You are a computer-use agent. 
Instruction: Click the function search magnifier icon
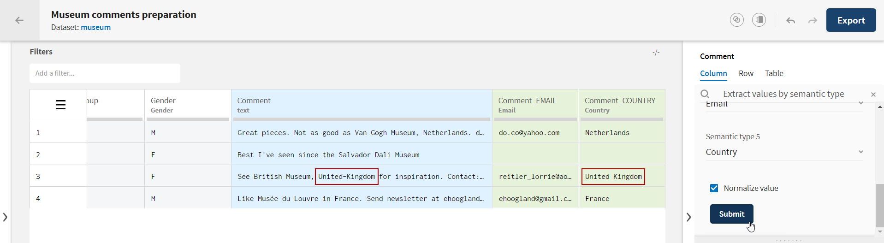(x=705, y=94)
